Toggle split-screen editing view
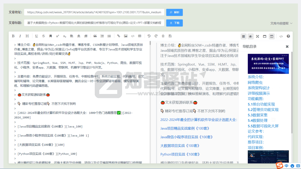Screen dimensions: 301x169 [x=272, y=36]
